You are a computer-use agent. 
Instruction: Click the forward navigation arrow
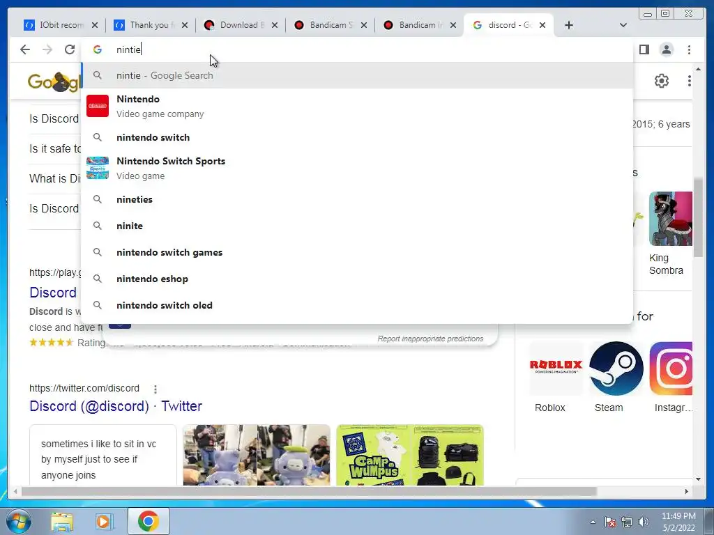[x=47, y=49]
